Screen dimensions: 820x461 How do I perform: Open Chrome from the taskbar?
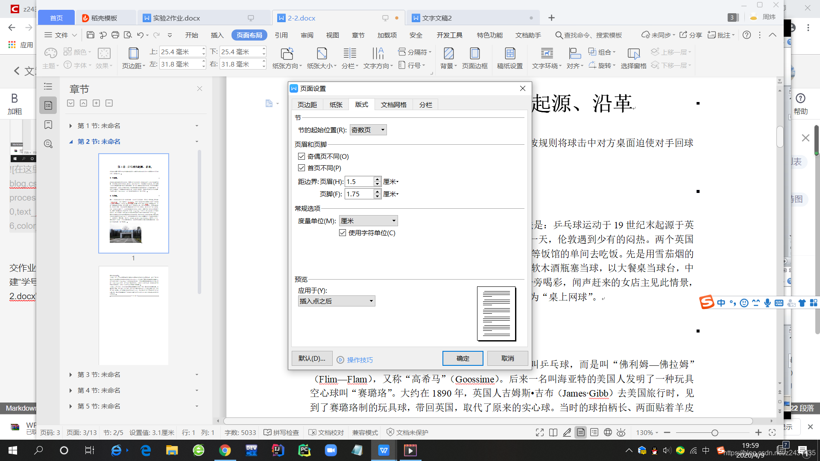pos(225,450)
